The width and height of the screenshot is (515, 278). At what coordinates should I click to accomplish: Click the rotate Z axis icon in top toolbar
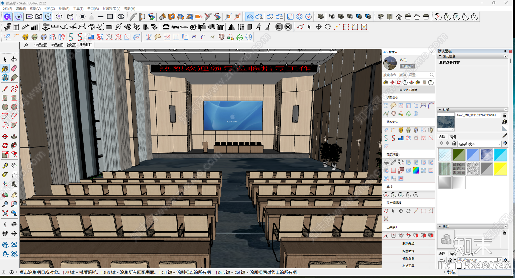pyautogui.click(x=456, y=17)
